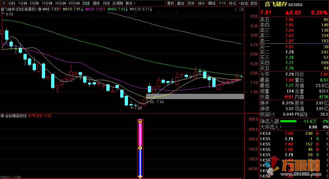Click the 14:54 7.80 240 trade row
This screenshot has height=179, width=329.
click(x=294, y=133)
